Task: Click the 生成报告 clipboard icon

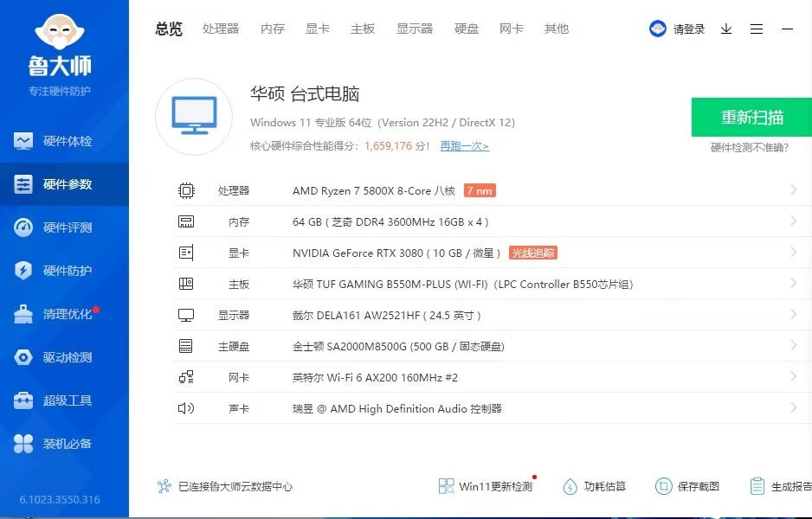Action: [x=757, y=486]
